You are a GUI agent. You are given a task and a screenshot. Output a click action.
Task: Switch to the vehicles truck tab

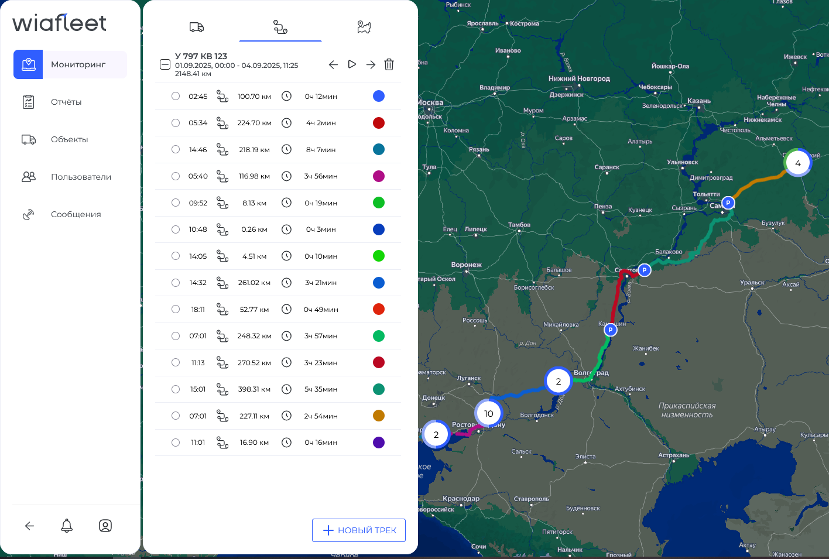[197, 27]
